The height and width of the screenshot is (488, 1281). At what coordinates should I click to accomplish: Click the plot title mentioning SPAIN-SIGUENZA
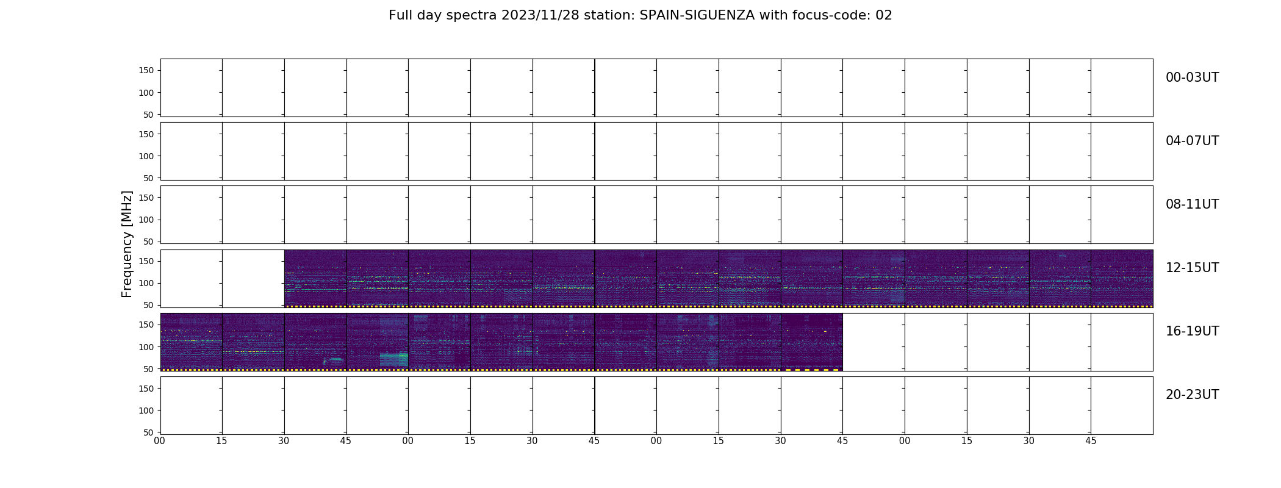[x=640, y=15]
